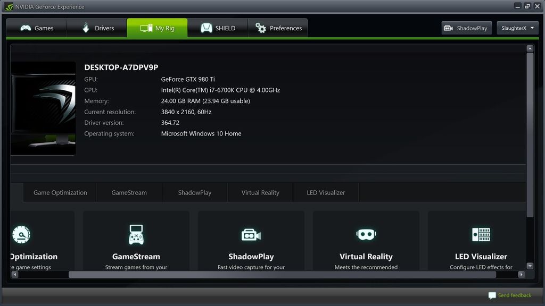
Task: Click the ShadowPlay button in the header
Action: point(466,28)
